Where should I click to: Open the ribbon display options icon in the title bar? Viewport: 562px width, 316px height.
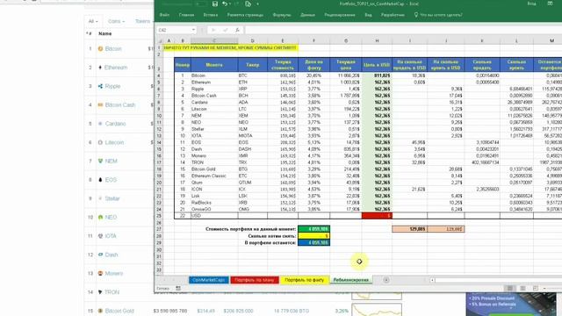[x=550, y=4]
